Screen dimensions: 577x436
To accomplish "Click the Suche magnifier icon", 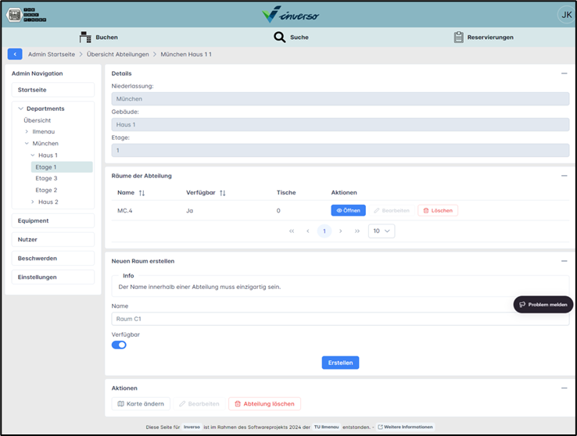I will [x=279, y=38].
